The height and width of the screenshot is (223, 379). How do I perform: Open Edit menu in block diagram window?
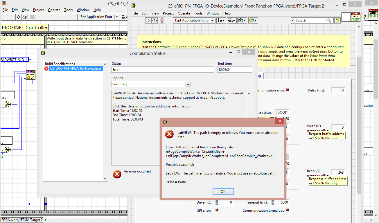(x=15, y=10)
